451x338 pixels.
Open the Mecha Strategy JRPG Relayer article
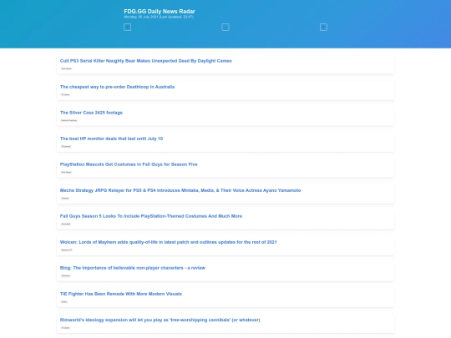(x=180, y=190)
